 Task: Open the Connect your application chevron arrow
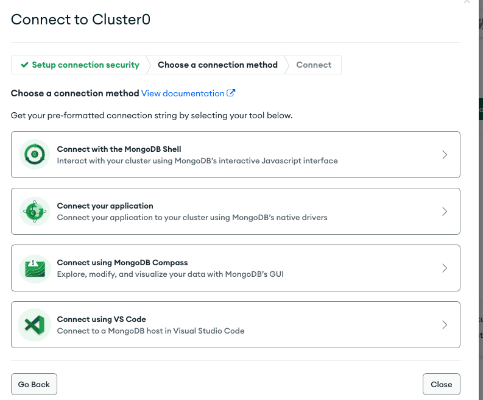445,211
